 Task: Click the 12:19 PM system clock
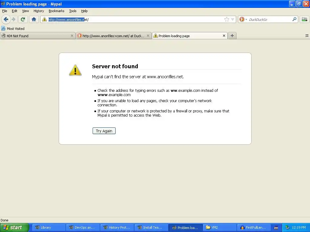click(x=299, y=227)
